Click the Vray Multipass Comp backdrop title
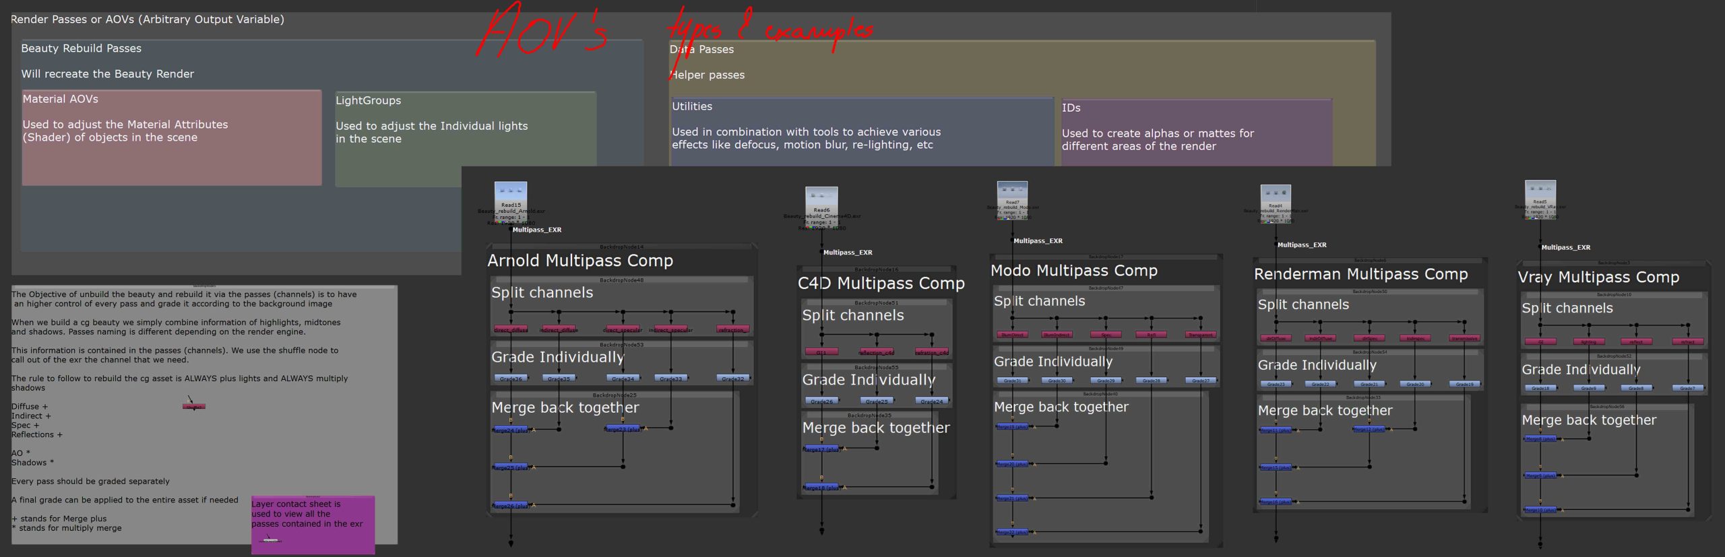1725x557 pixels. [x=1598, y=277]
